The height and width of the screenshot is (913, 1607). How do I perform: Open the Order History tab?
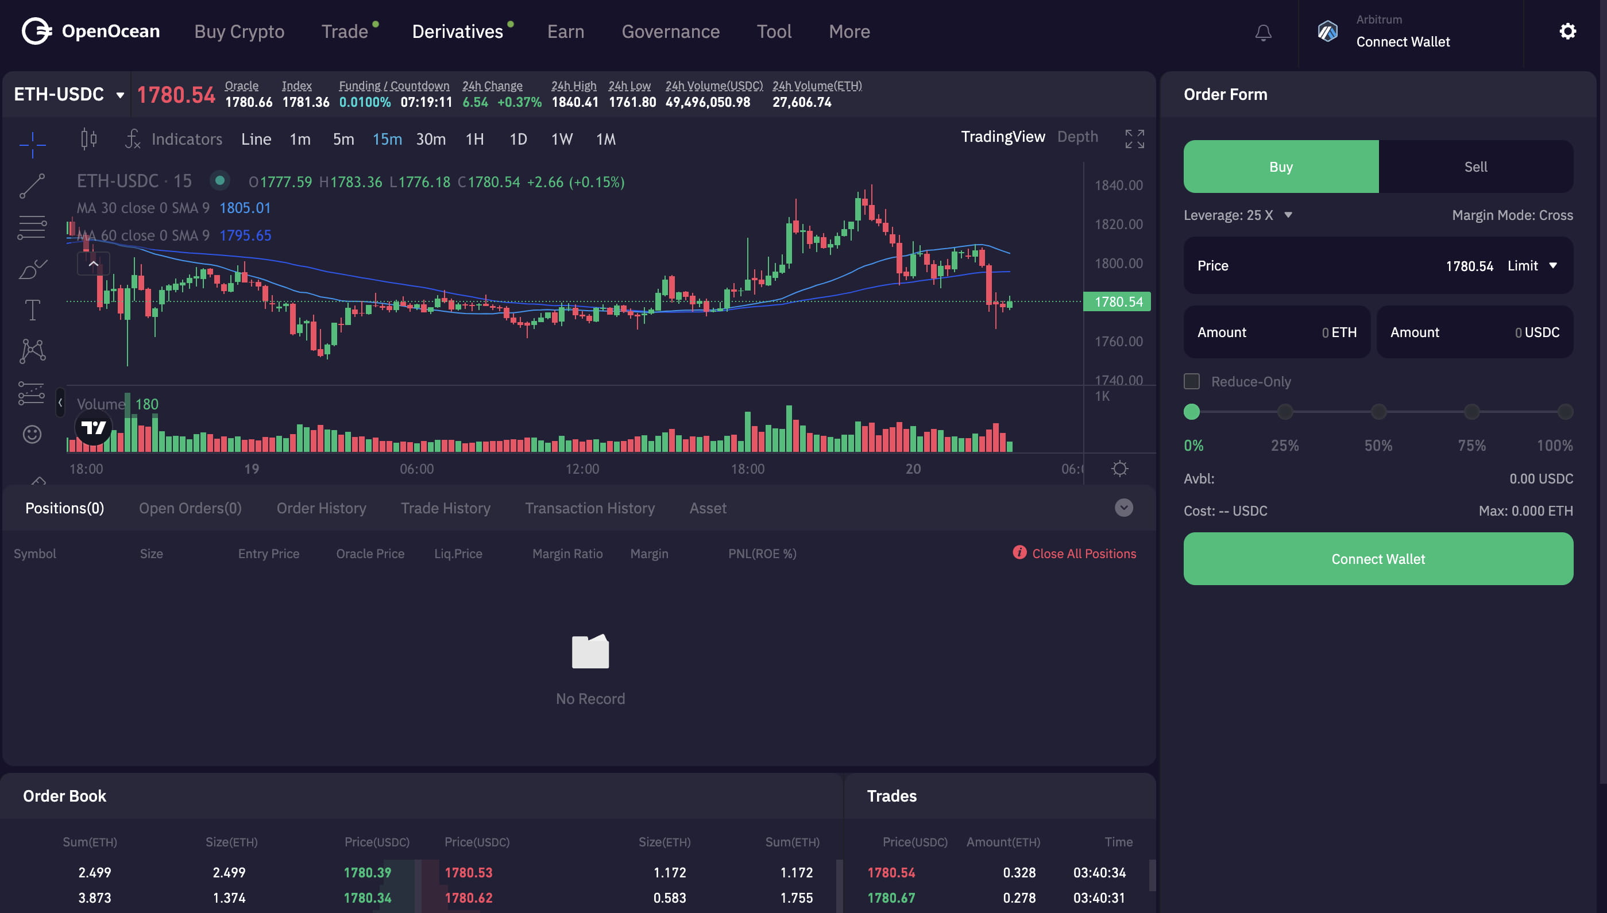click(321, 508)
